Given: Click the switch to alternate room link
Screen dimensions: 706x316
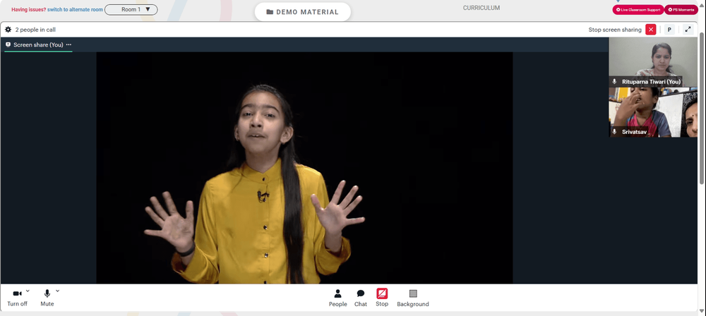Looking at the screenshot, I should pyautogui.click(x=76, y=9).
